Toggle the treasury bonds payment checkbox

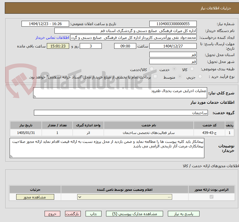[155, 76]
